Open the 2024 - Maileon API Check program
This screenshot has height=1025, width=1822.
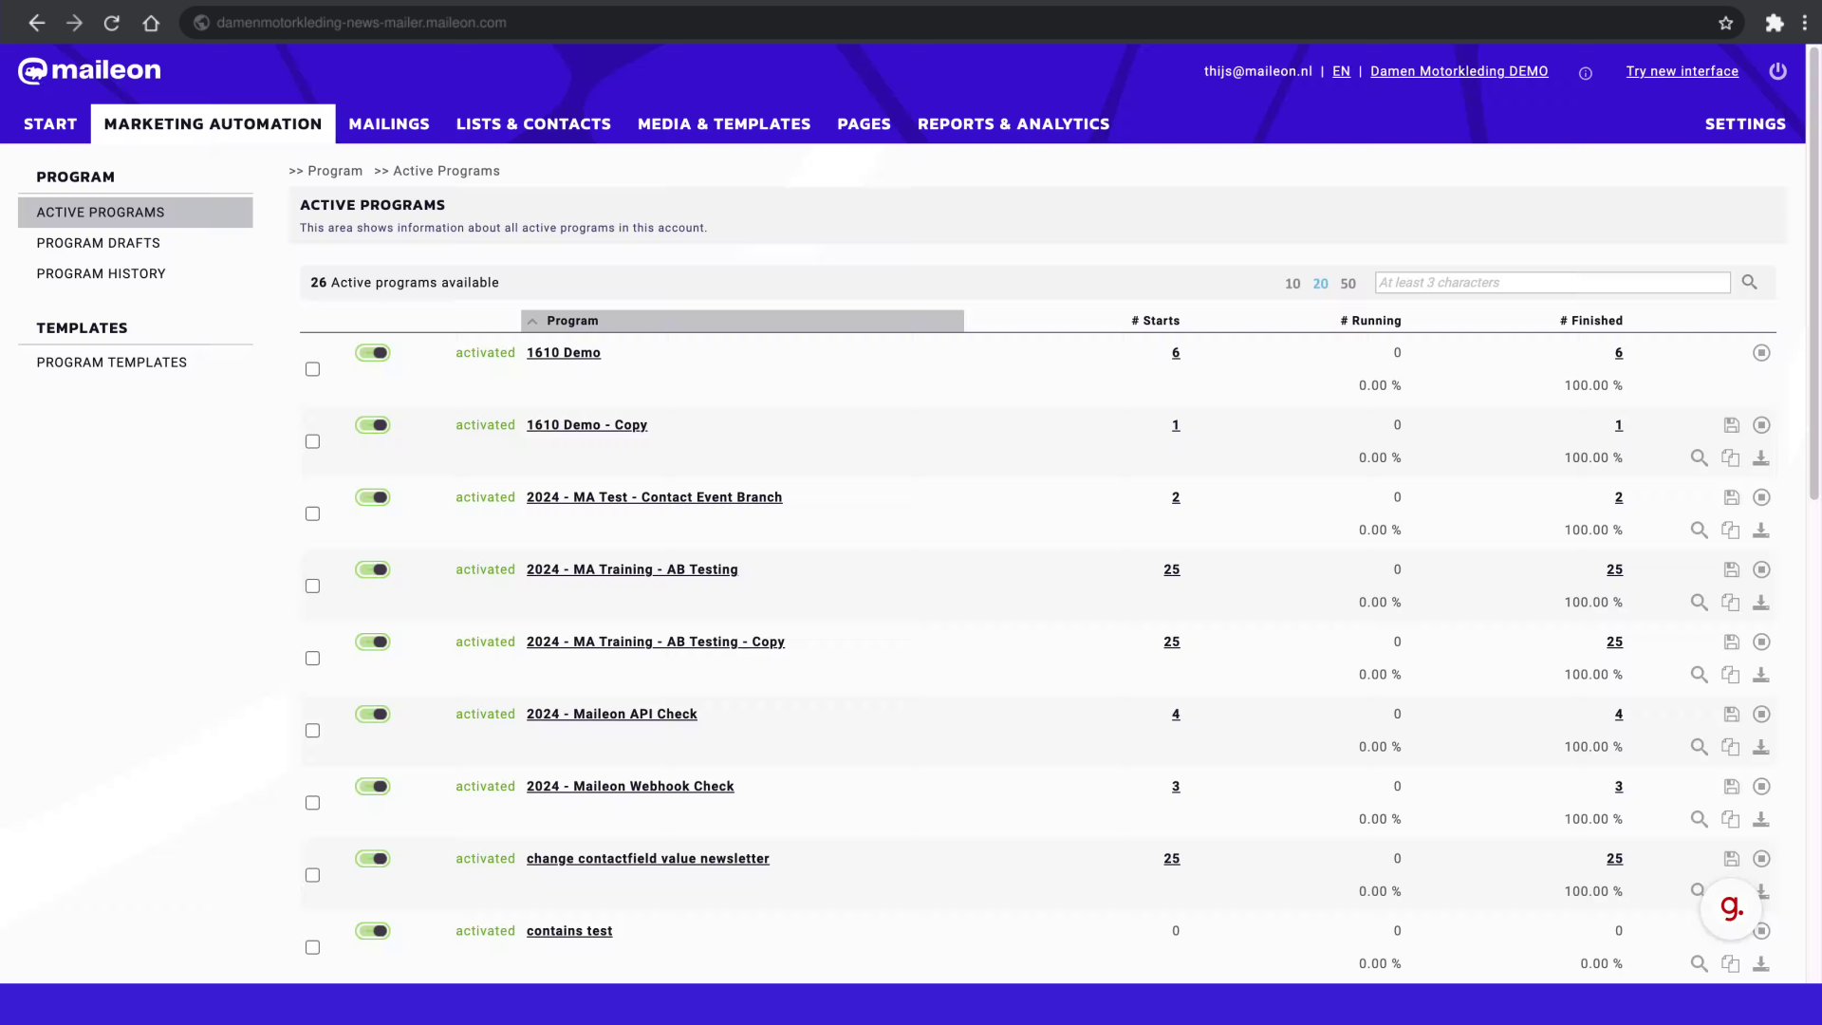point(612,715)
